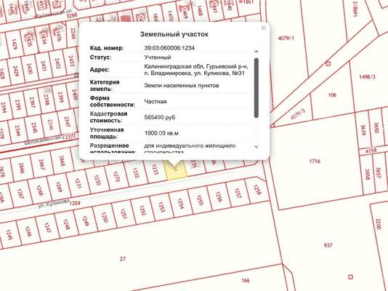Image resolution: width=388 pixels, height=291 pixels.
Task: Select parcel 1716 on the map
Action: 315,162
